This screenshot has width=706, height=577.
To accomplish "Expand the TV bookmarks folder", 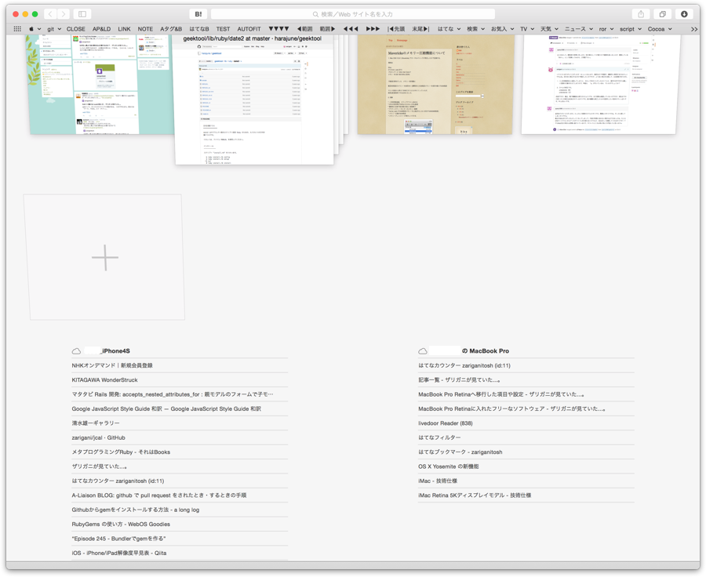I will point(527,29).
